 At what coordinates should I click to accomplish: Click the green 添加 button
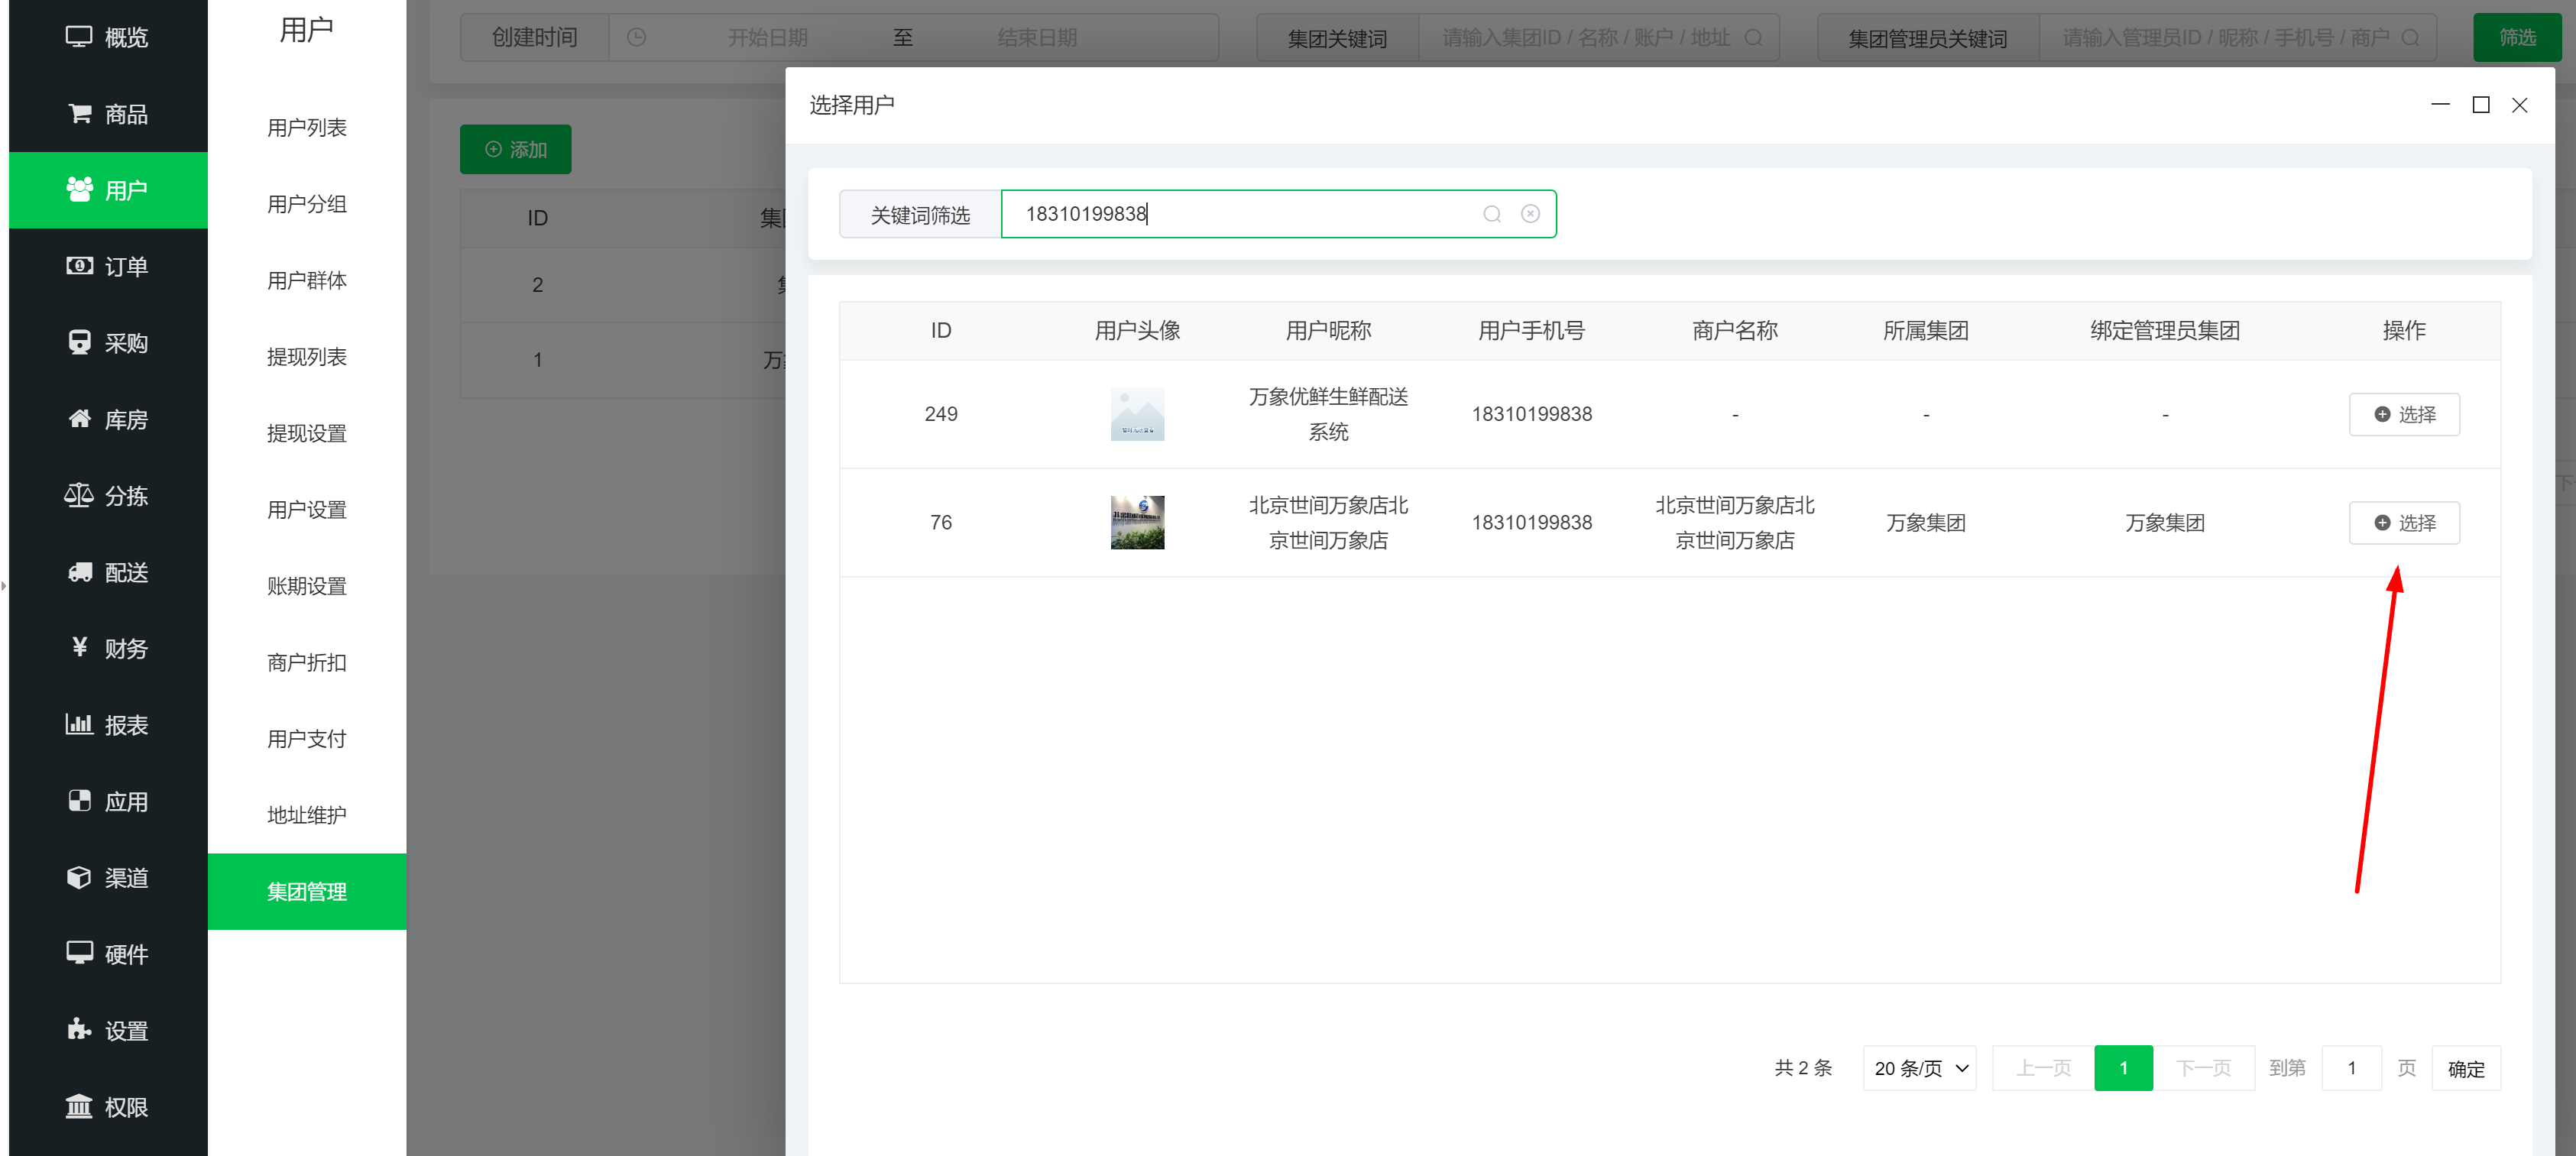pos(515,150)
